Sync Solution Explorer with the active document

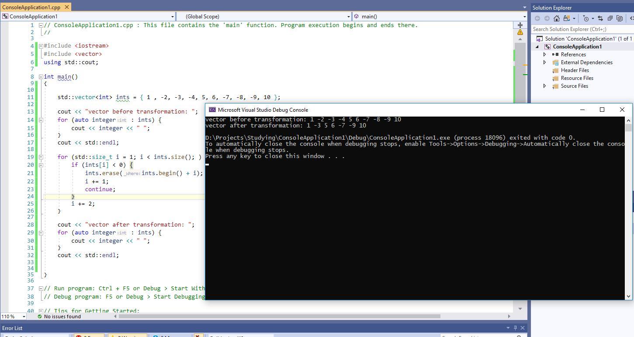tap(600, 18)
